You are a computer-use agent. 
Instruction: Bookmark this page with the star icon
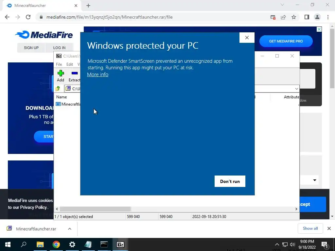pyautogui.click(x=294, y=17)
